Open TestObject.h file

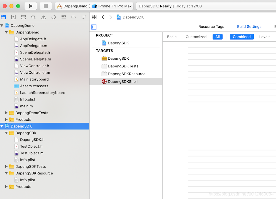[x=31, y=146]
